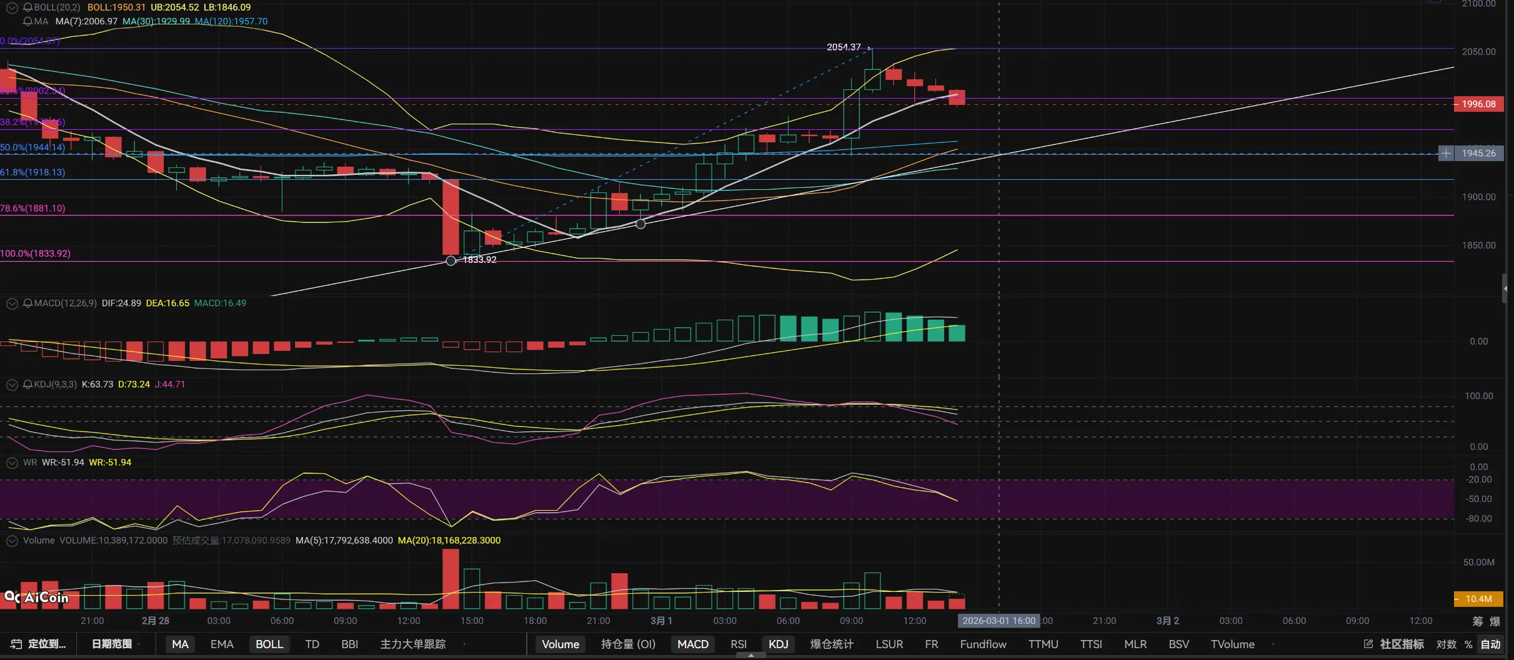
Task: Expand more main indicators arrow after 主力大单跟踪
Action: click(464, 644)
